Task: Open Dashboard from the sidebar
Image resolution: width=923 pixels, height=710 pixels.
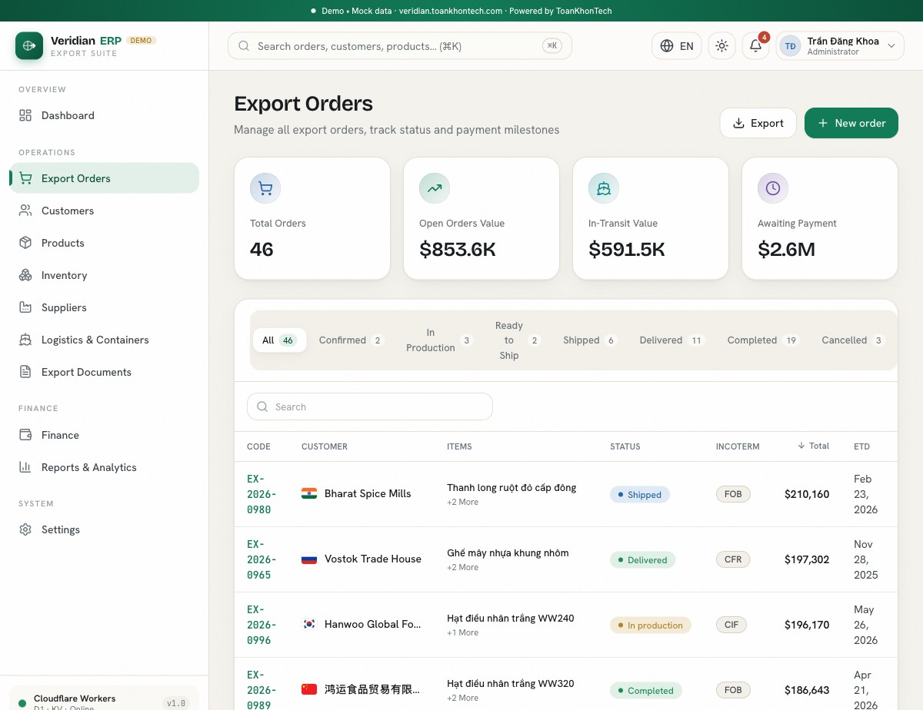Action: tap(104, 115)
